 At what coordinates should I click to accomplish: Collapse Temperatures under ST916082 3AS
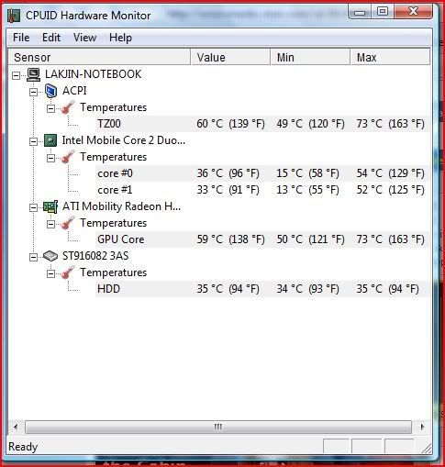click(x=51, y=273)
